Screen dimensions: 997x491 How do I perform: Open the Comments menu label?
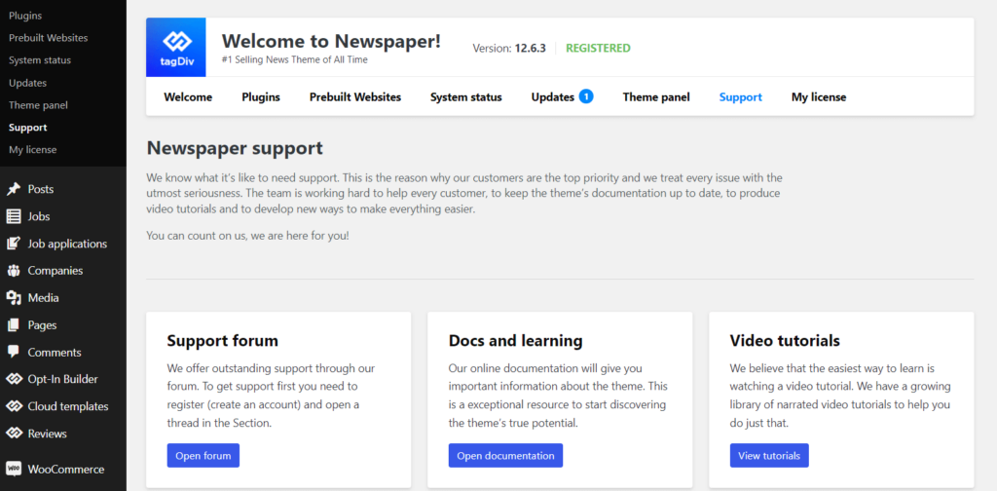[x=55, y=353]
